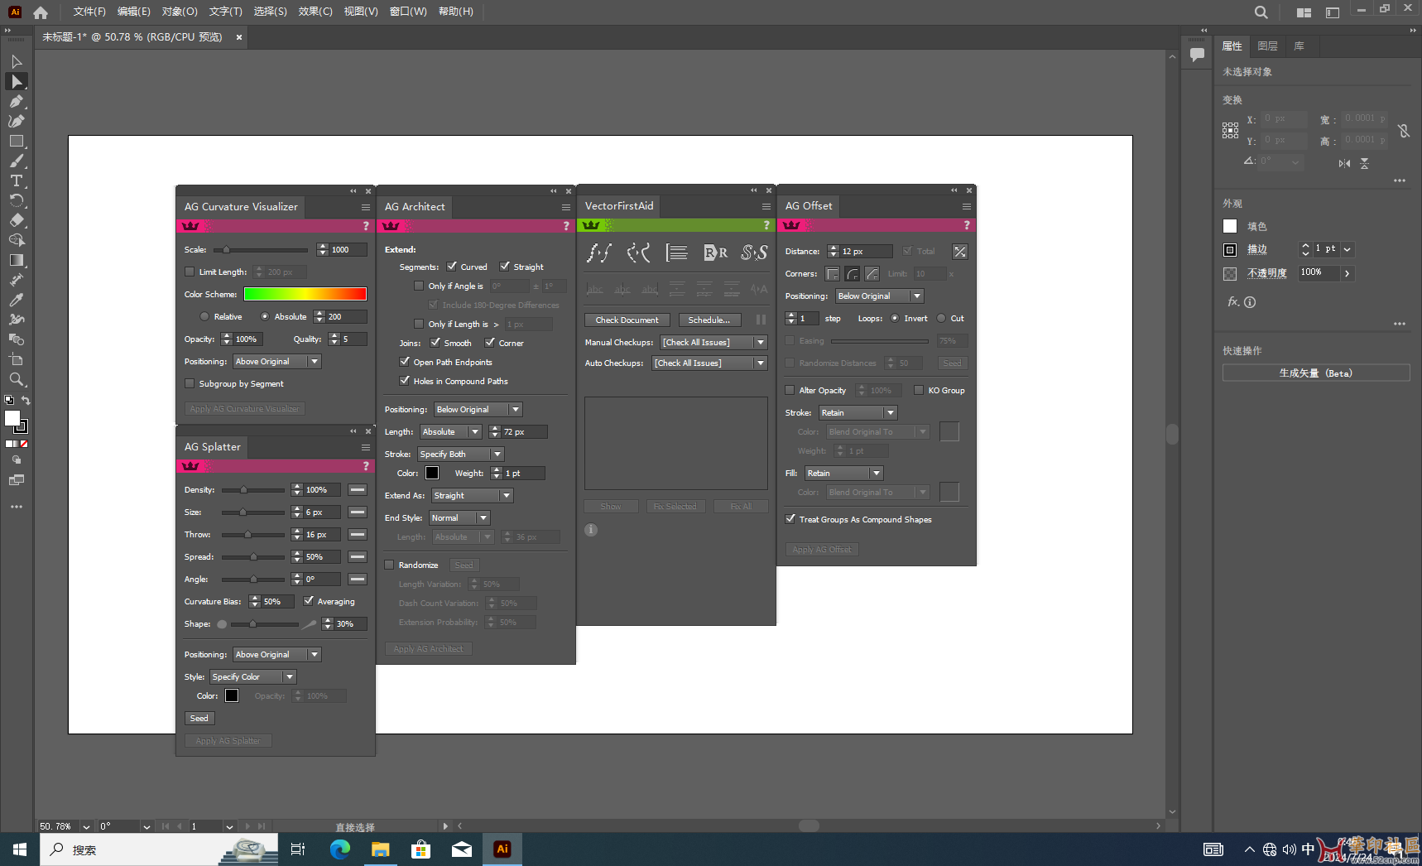Select the Artboard tool
Viewport: 1422px width, 866px height.
[17, 359]
